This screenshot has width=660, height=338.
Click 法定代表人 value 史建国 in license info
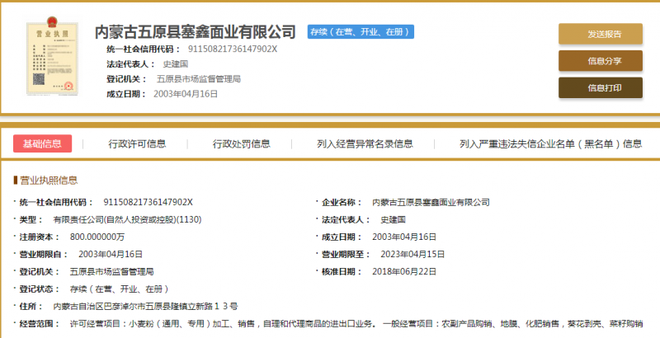point(394,220)
